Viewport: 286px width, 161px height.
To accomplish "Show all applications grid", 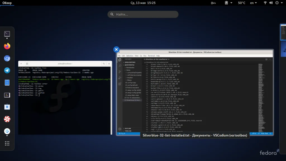I will 7,143.
